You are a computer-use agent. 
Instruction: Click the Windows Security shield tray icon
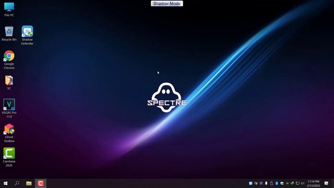[282, 183]
